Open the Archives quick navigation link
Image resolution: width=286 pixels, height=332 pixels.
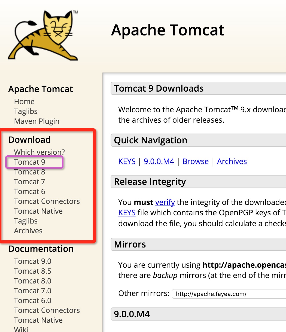[232, 162]
